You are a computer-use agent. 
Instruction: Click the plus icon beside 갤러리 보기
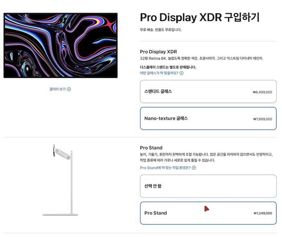[x=69, y=89]
